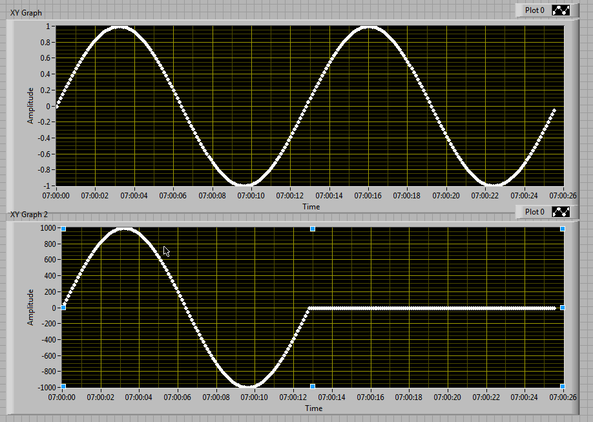The height and width of the screenshot is (422, 593).
Task: Click the 07:00:00 time marker on XY Graph
Action: tap(56, 196)
